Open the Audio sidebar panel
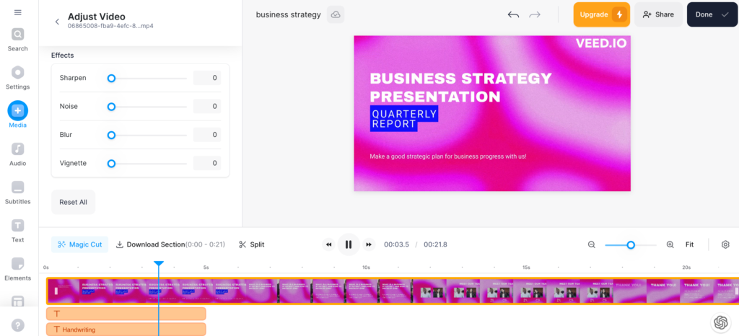 click(18, 154)
